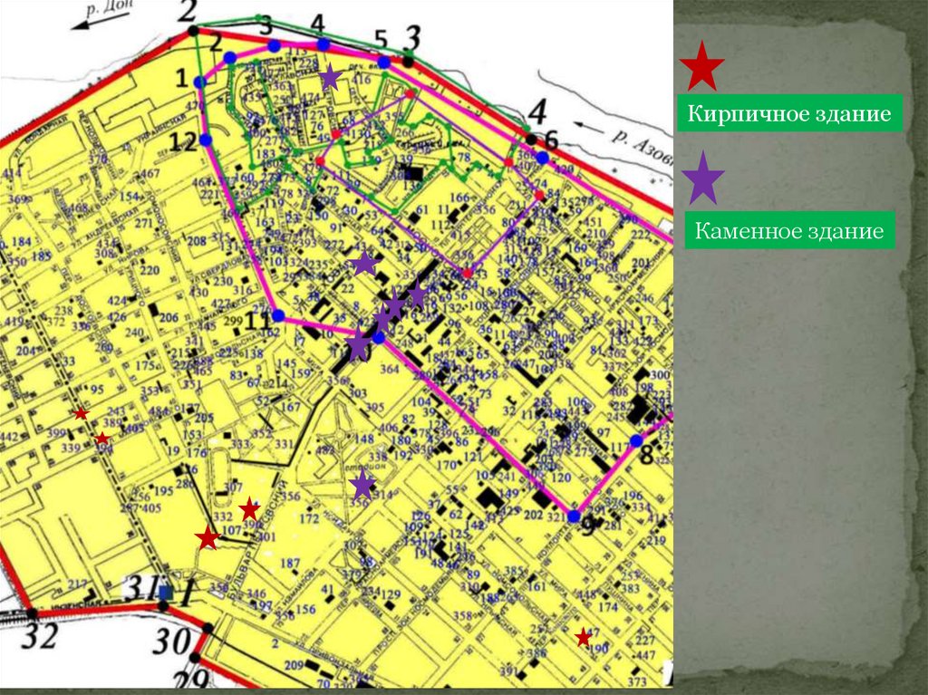928x695 pixels.
Task: Click black boundary point 29
Action: tap(195, 658)
